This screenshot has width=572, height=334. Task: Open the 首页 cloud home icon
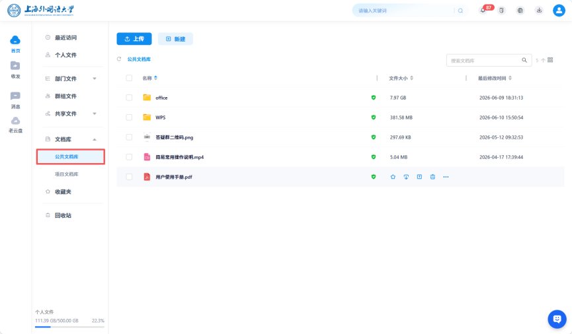[15, 40]
